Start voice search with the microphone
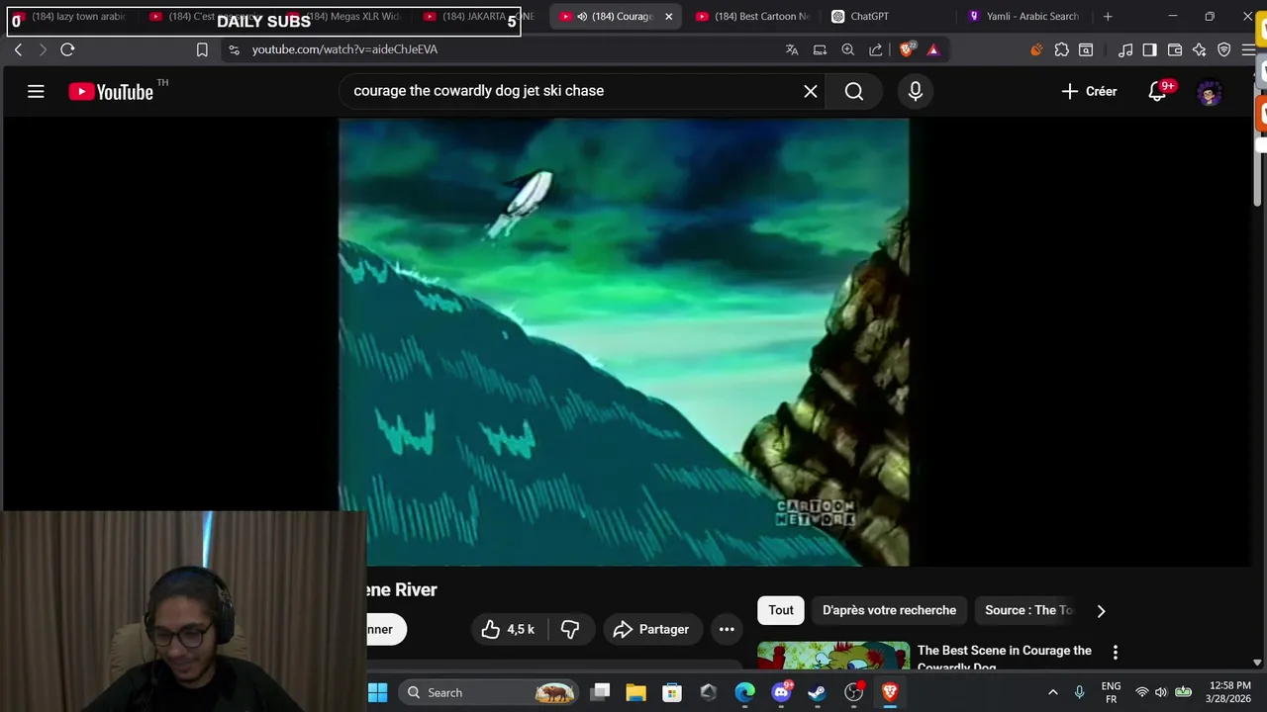Screen dimensions: 1267x712 pos(916,91)
